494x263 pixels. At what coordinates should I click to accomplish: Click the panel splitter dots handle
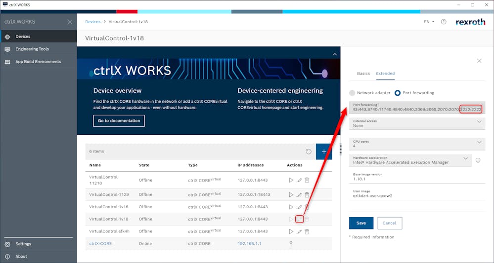pyautogui.click(x=341, y=149)
